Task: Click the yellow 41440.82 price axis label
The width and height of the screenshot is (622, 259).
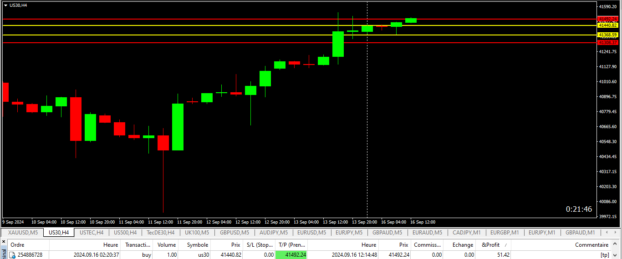Action: pyautogui.click(x=608, y=25)
